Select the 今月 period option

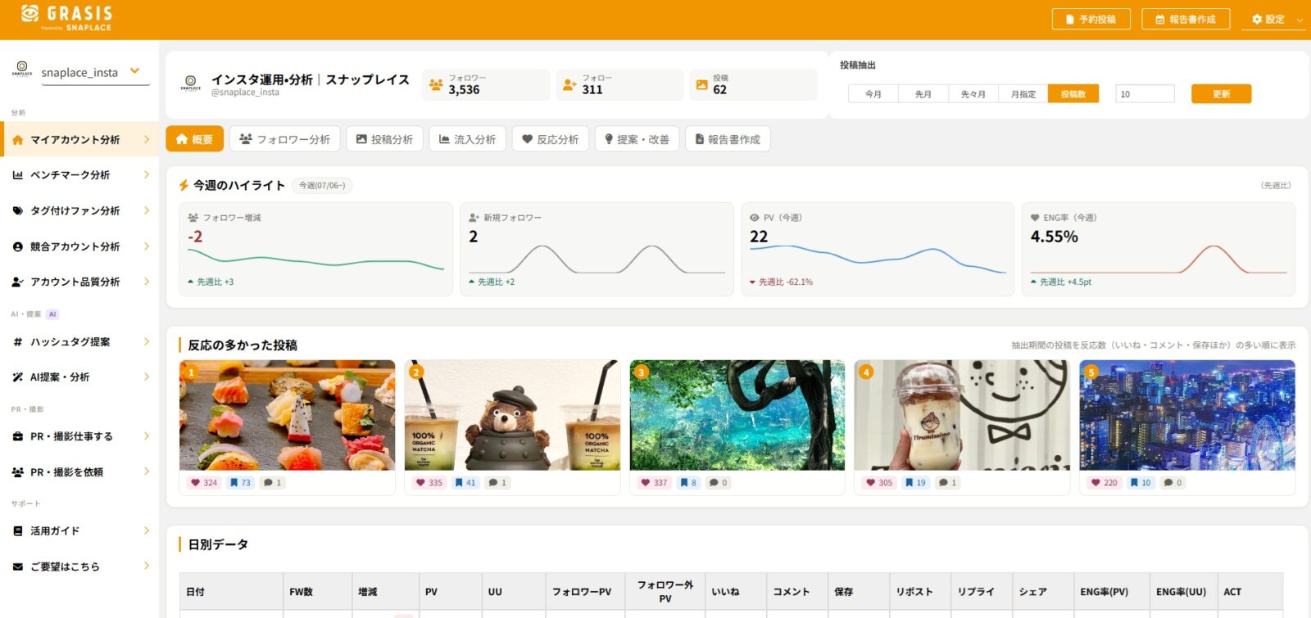(x=873, y=94)
